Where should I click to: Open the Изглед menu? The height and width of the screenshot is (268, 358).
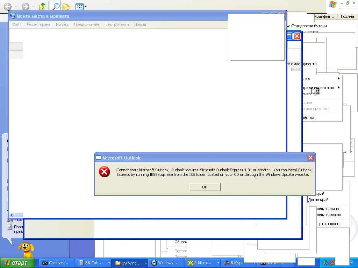pos(62,24)
